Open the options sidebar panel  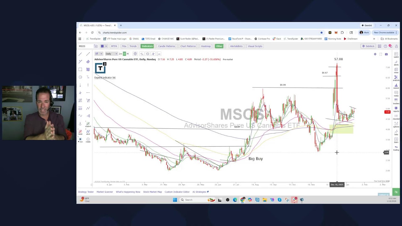coord(396,125)
